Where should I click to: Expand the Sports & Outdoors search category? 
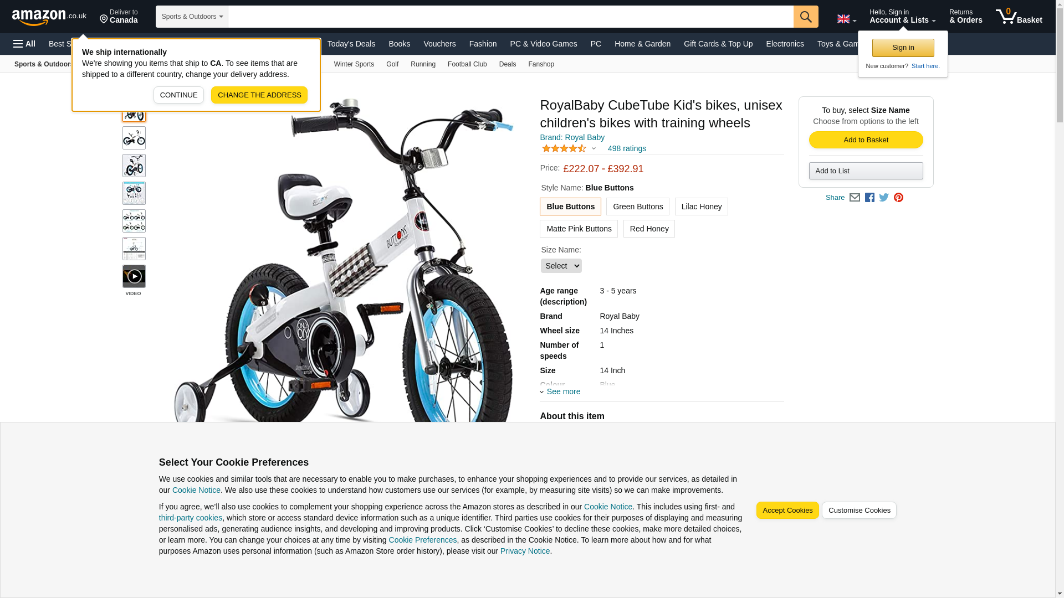(x=192, y=17)
